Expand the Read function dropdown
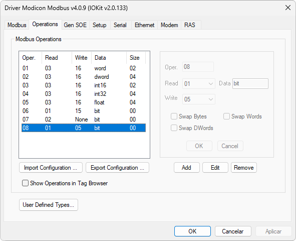This screenshot has width=296, height=241. click(x=199, y=84)
